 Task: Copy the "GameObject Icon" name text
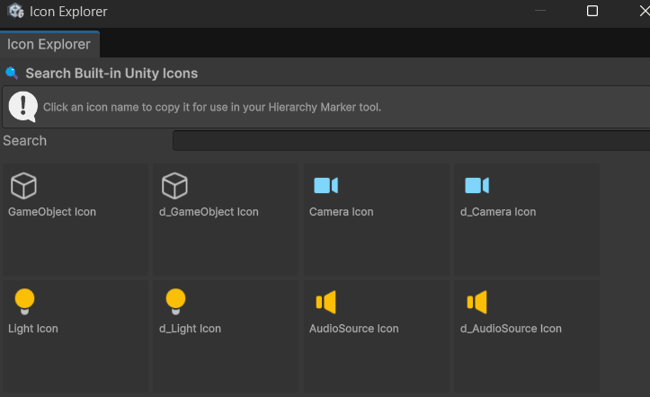(x=52, y=212)
